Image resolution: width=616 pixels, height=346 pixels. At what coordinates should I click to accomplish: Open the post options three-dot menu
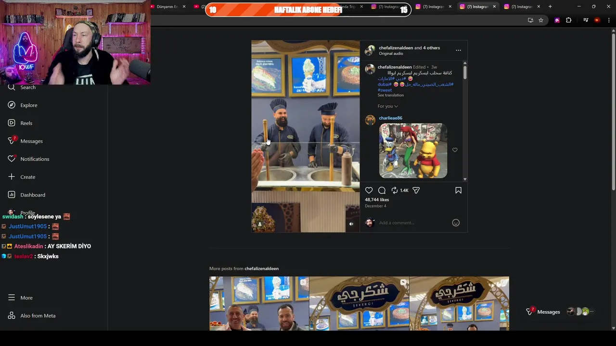(x=458, y=50)
